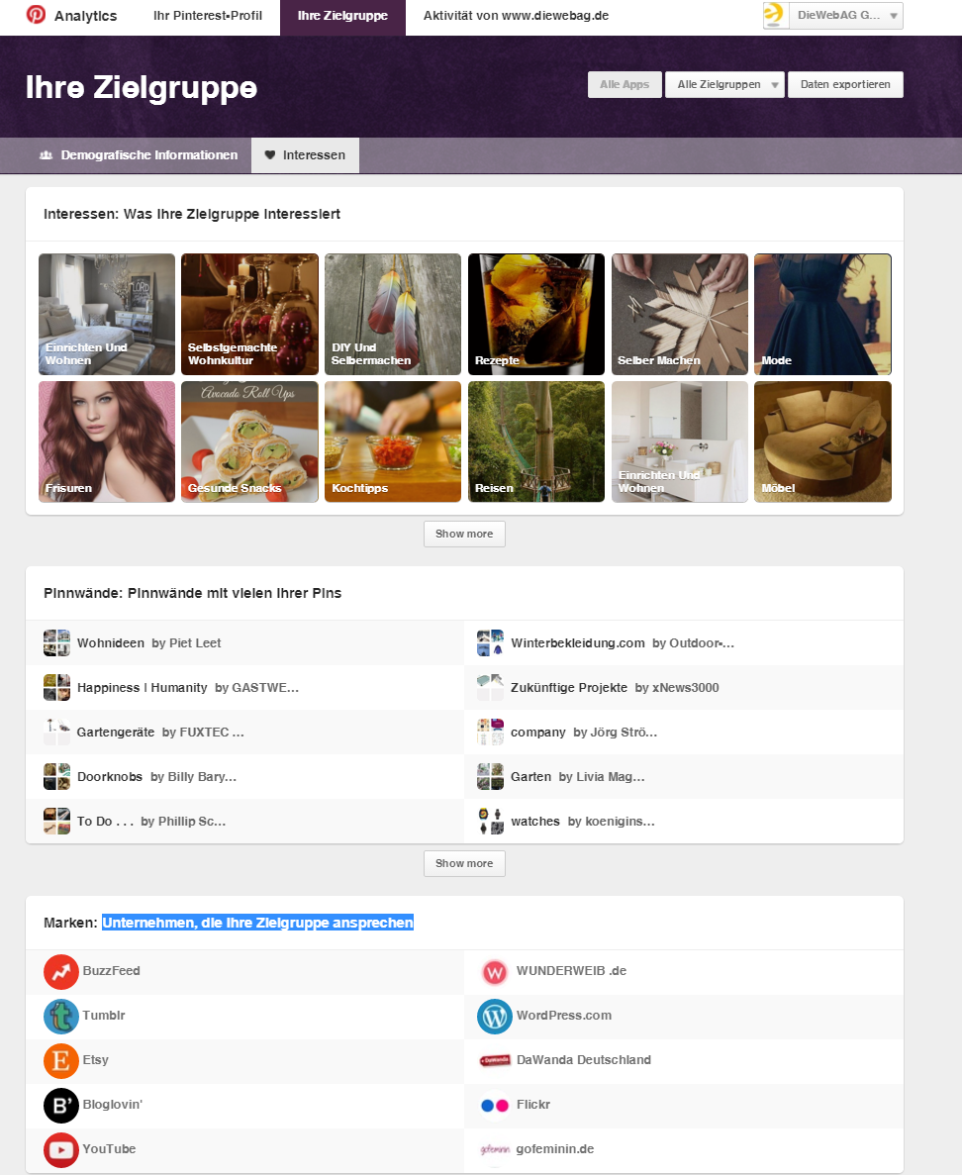Image resolution: width=962 pixels, height=1175 pixels.
Task: Select the Interessen tab
Action: click(x=305, y=155)
